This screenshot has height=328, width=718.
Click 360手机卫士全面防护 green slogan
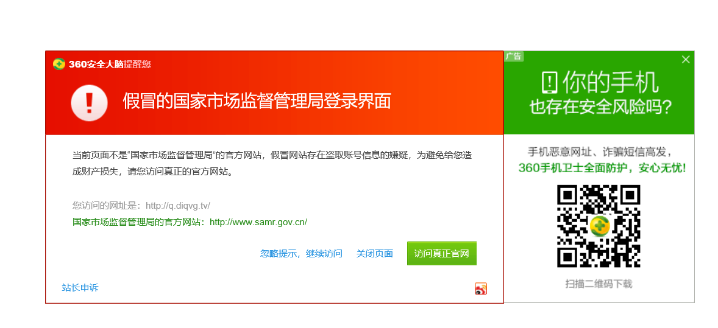pyautogui.click(x=602, y=169)
